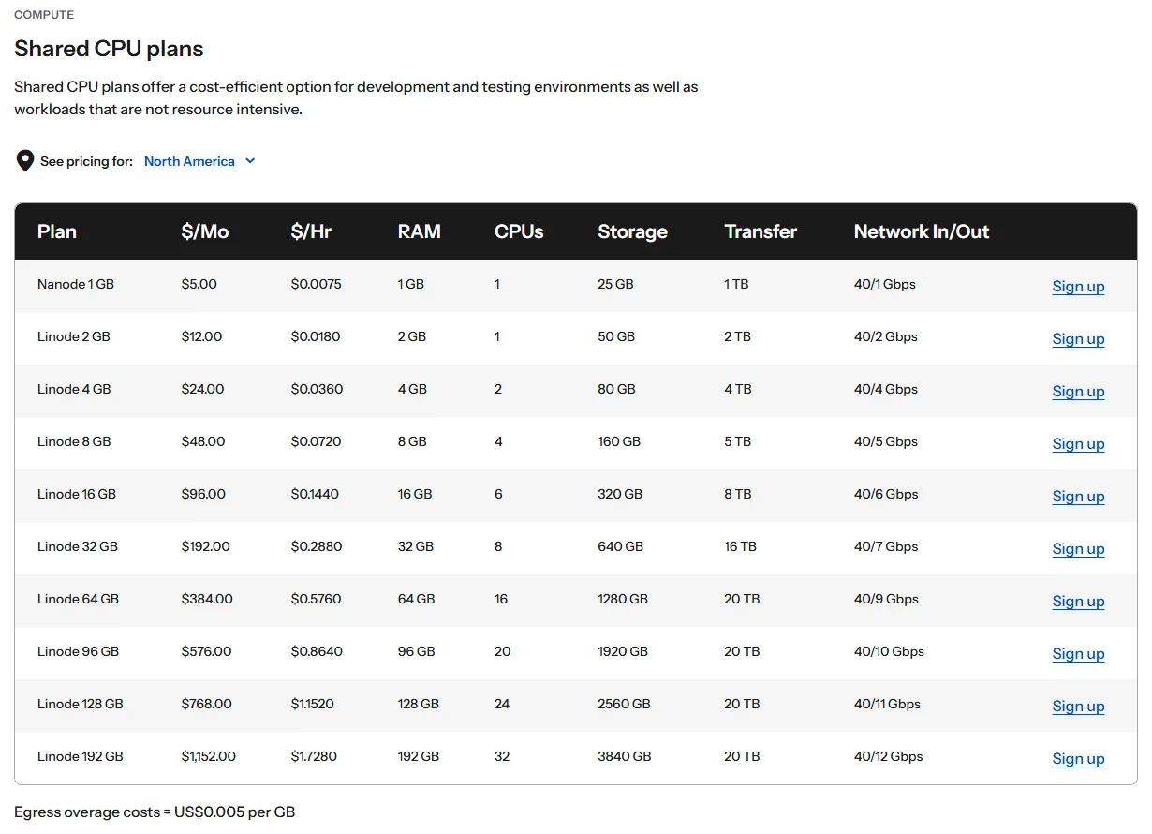Screen dimensions: 1152x834
Task: Click the location pin icon
Action: [x=25, y=161]
